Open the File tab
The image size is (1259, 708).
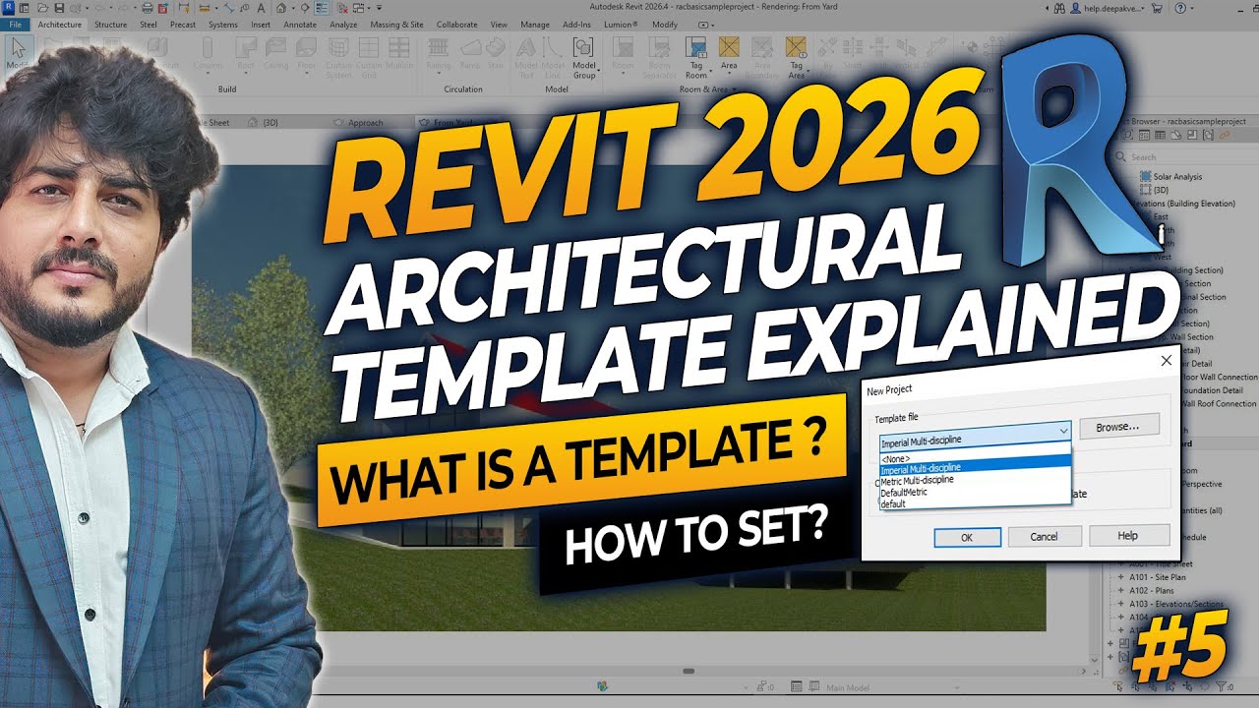point(15,24)
